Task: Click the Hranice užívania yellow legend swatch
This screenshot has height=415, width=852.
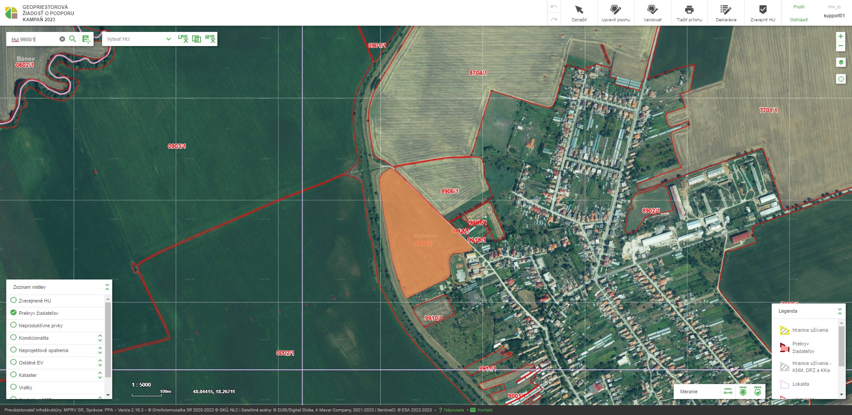Action: [x=785, y=330]
